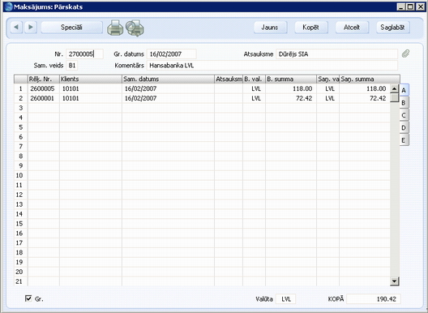
Task: Select row number 1
Action: pos(21,88)
